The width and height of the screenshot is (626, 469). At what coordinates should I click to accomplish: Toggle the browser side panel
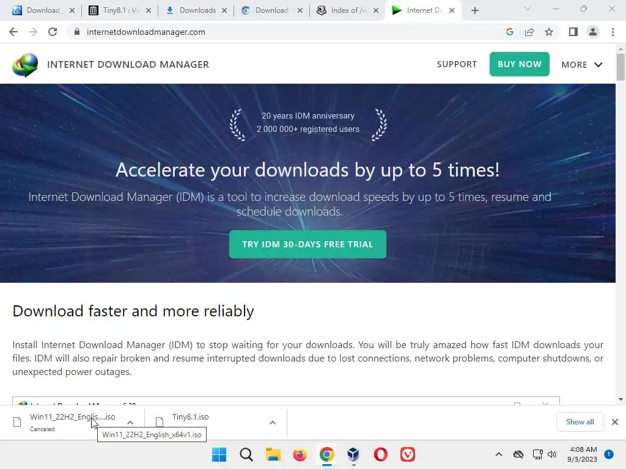point(573,32)
